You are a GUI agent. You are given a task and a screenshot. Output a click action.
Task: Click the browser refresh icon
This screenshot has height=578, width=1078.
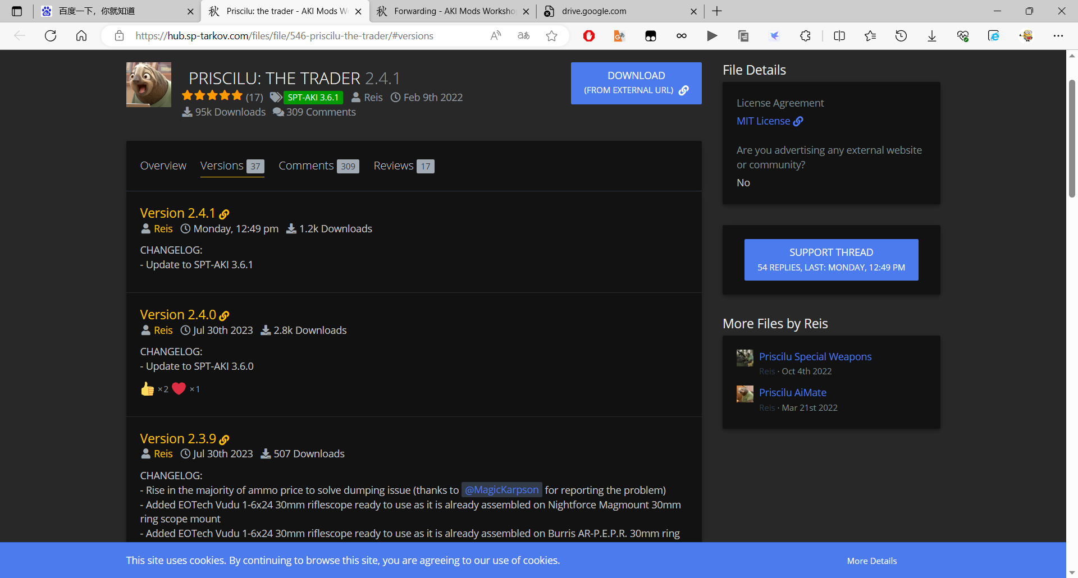(51, 36)
